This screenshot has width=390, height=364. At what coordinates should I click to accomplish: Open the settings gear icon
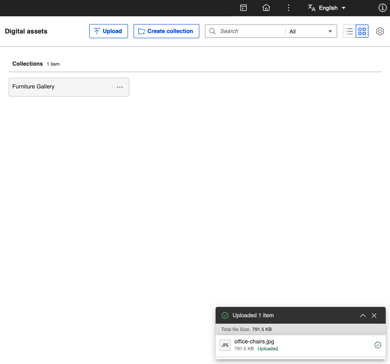(380, 31)
